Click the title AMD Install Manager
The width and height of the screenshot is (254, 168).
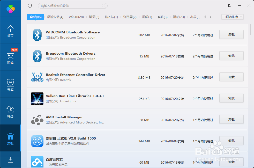(64, 117)
